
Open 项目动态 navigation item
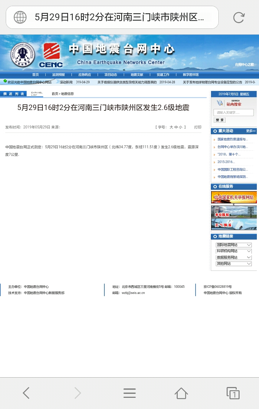(x=111, y=75)
